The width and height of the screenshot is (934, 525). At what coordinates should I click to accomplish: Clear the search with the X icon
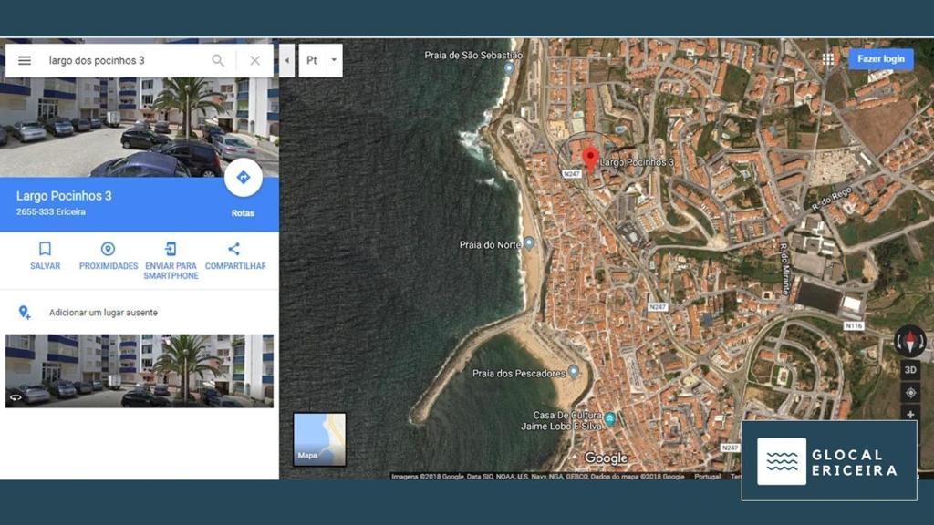[x=255, y=60]
